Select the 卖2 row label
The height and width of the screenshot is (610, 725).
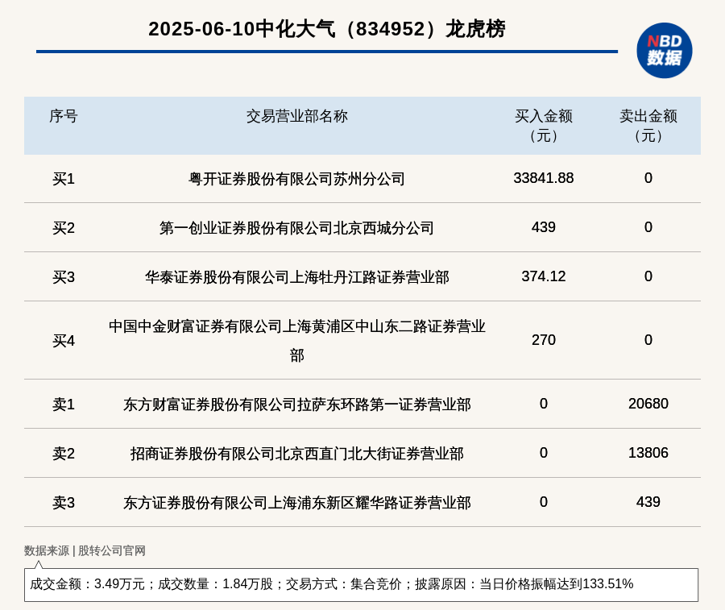click(x=64, y=453)
